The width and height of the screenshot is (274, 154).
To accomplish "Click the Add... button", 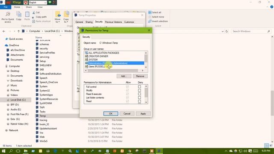I will click(124, 76).
